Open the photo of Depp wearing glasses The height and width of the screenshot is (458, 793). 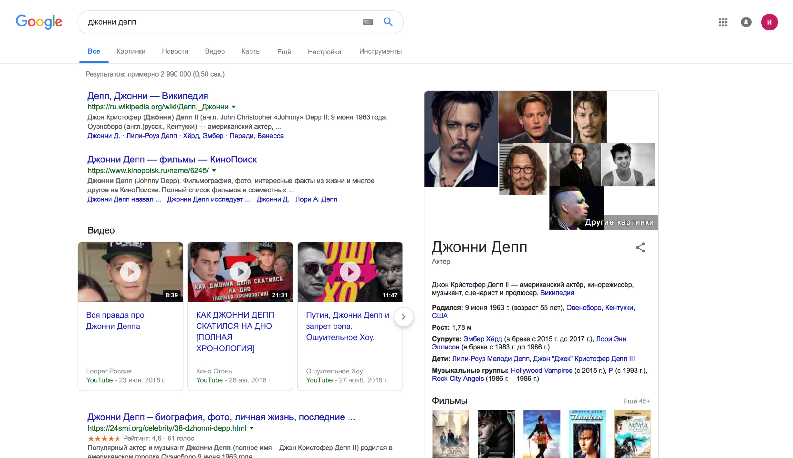[x=523, y=169]
